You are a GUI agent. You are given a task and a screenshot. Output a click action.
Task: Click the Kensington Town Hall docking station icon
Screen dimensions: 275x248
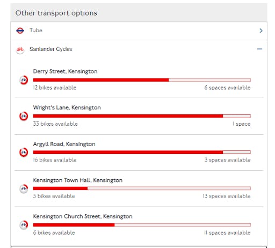[x=24, y=188]
